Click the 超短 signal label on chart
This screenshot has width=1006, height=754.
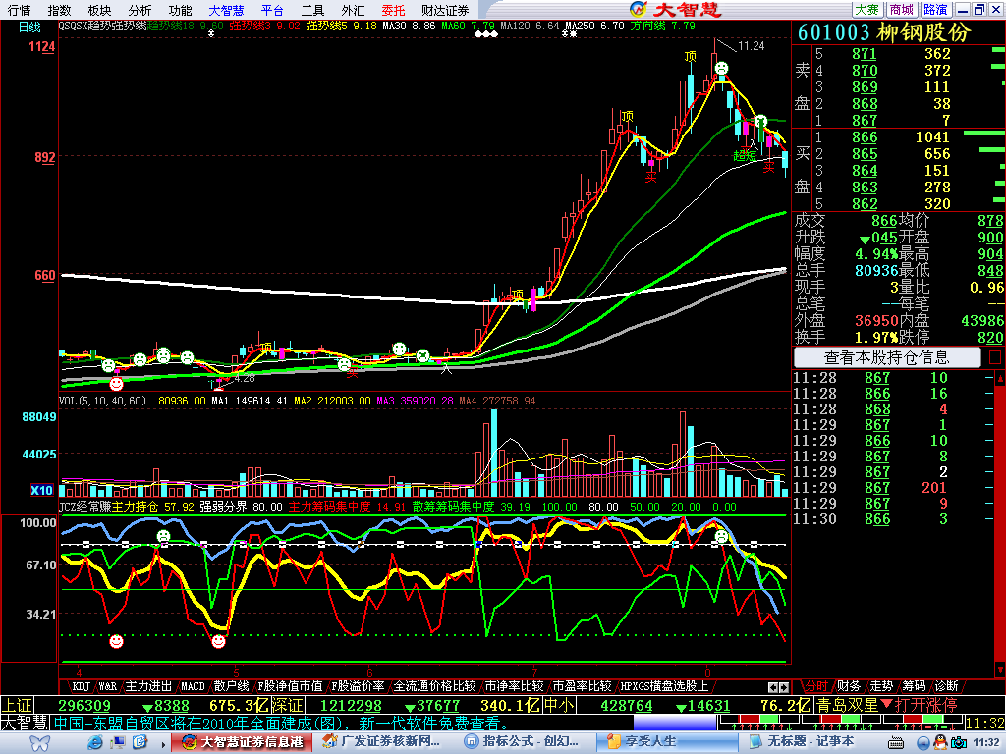click(x=745, y=156)
